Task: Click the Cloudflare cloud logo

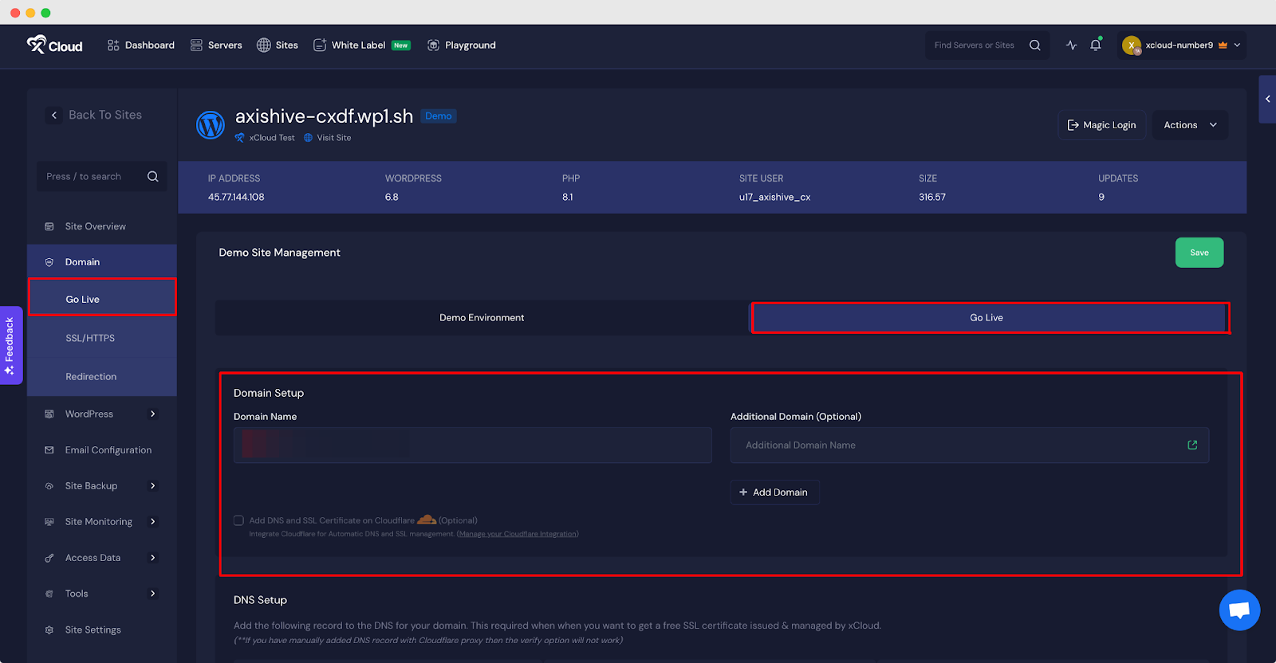Action: [427, 520]
